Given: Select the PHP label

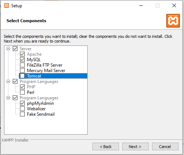Looking at the screenshot, I should click(31, 87).
